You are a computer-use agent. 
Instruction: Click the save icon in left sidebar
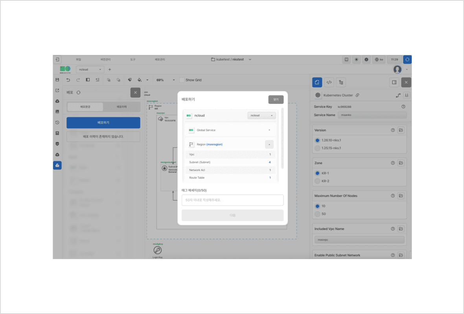point(57,80)
